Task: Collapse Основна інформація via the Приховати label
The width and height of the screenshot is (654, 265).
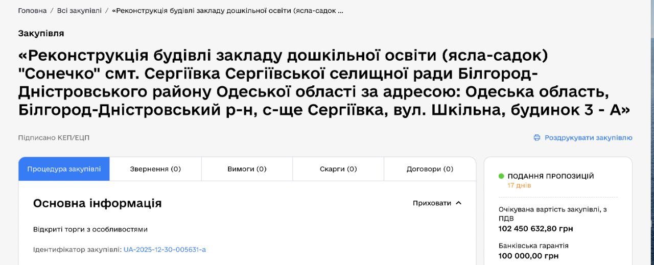Action: tap(432, 203)
